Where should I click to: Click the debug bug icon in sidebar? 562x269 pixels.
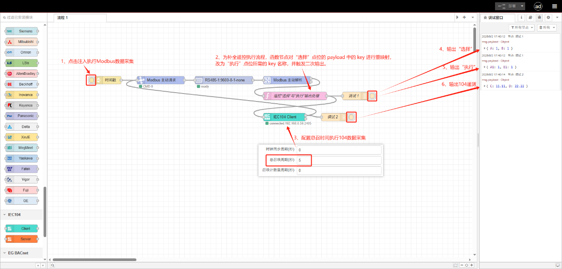[539, 18]
